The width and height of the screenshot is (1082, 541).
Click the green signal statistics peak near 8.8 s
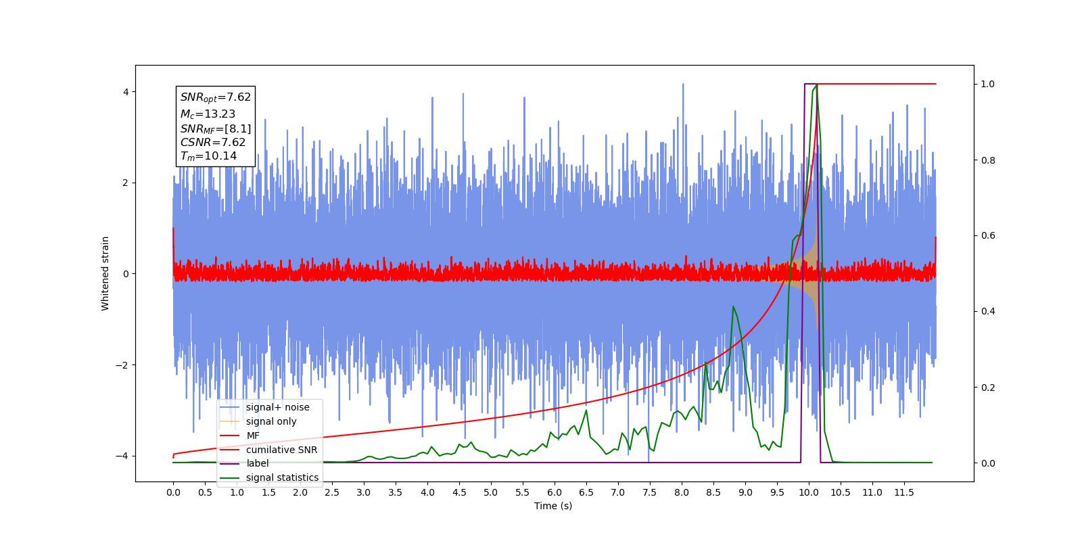tap(733, 306)
